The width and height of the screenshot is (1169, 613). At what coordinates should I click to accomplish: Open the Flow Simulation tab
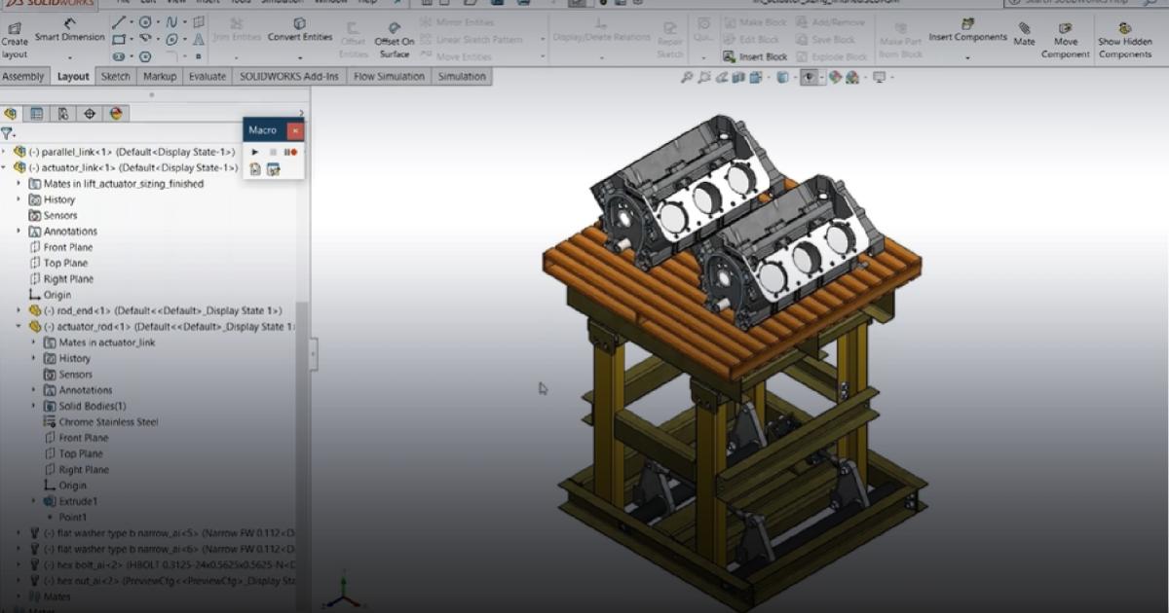click(x=389, y=77)
